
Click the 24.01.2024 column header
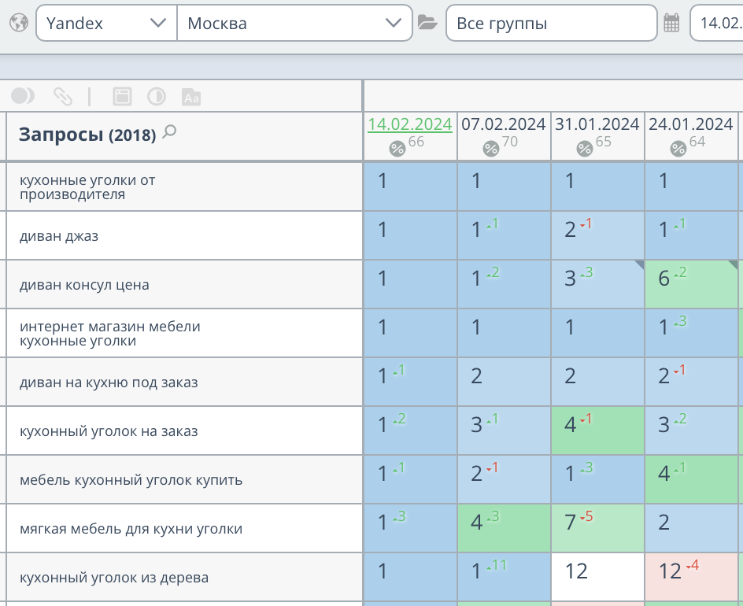click(691, 124)
